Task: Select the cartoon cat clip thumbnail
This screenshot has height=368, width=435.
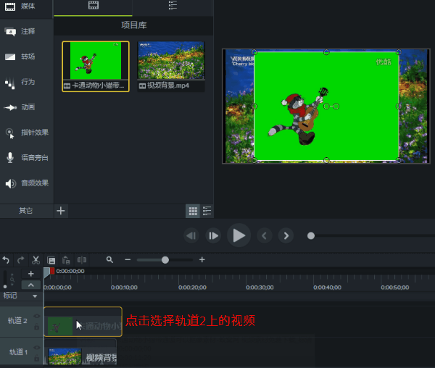Action: pos(96,67)
